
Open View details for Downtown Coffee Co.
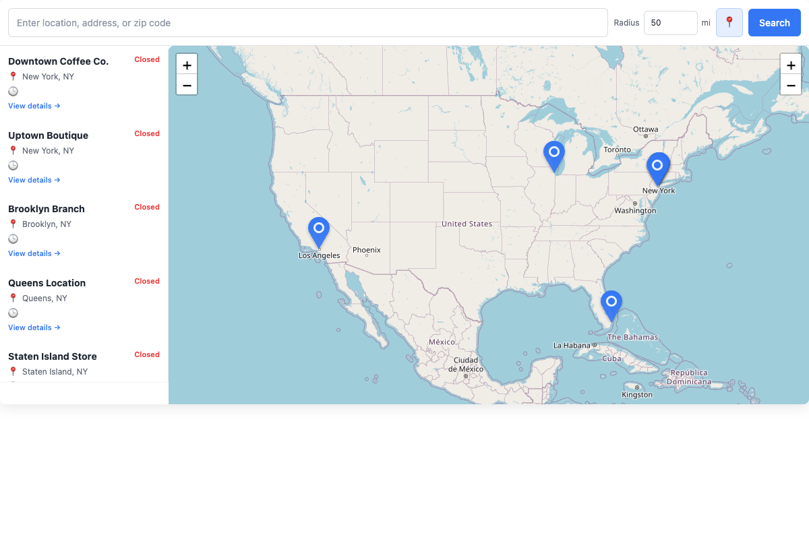(x=34, y=106)
